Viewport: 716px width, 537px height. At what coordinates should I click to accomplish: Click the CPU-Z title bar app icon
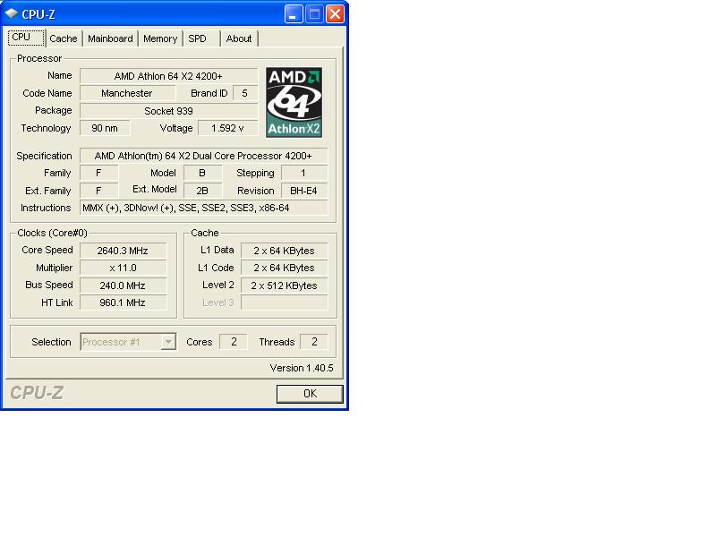click(11, 13)
